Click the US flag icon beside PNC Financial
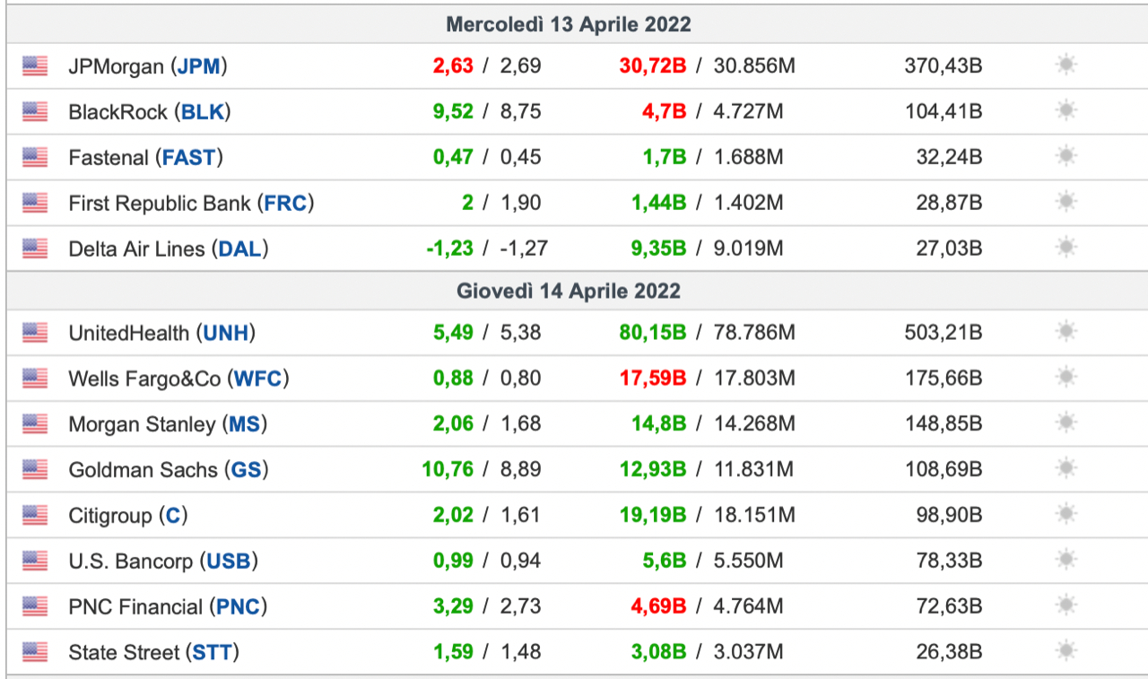 pos(35,606)
